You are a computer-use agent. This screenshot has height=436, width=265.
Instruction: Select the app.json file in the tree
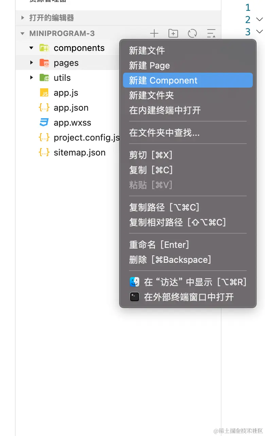click(71, 108)
